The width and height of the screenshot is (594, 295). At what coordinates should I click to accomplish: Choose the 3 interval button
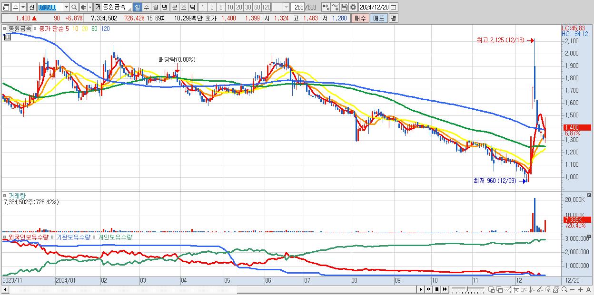212,7
